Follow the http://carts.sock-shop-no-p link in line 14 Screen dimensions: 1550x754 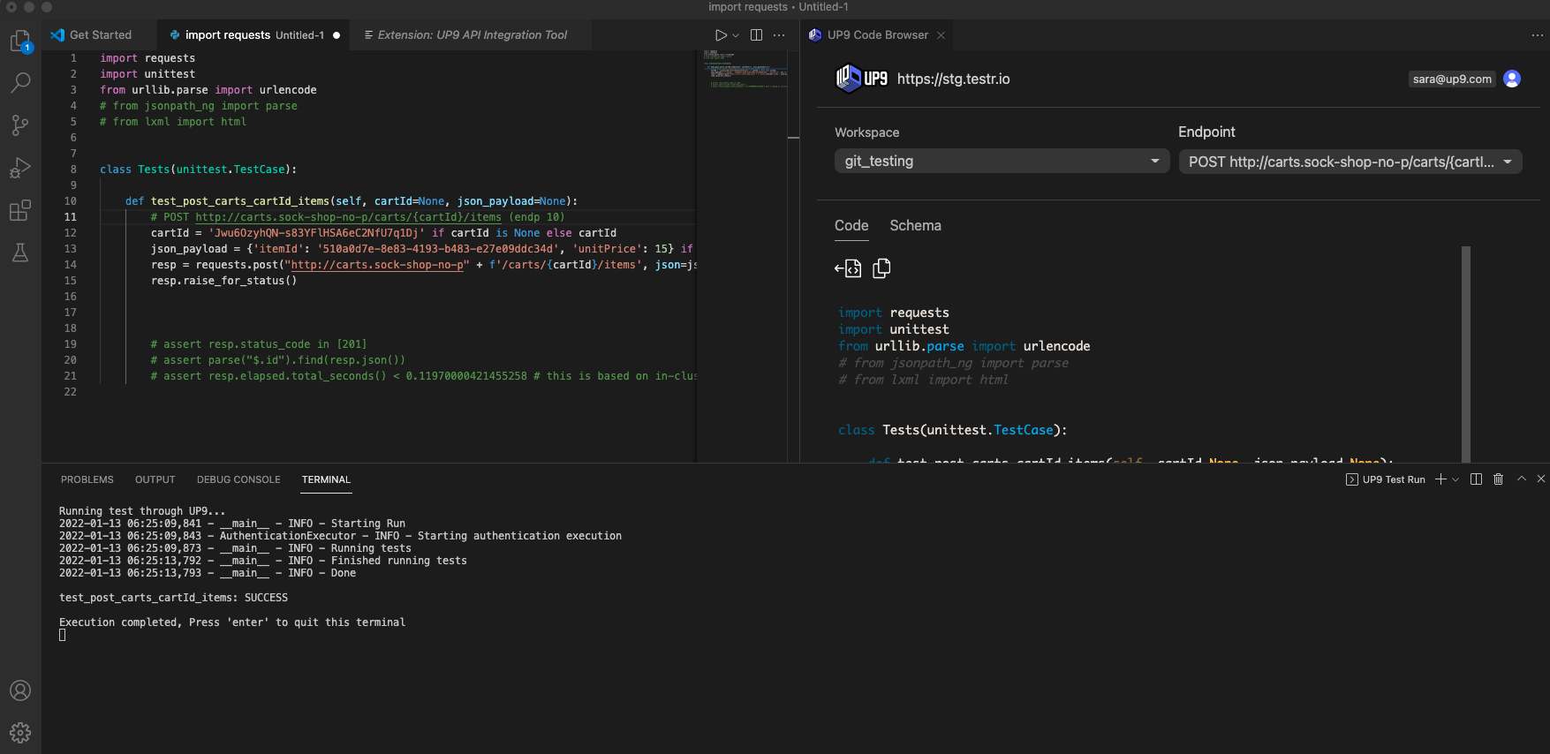pyautogui.click(x=377, y=265)
